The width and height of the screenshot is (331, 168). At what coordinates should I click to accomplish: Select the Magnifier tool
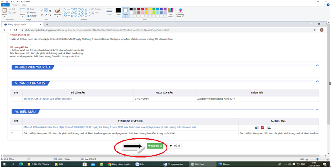click(50, 15)
